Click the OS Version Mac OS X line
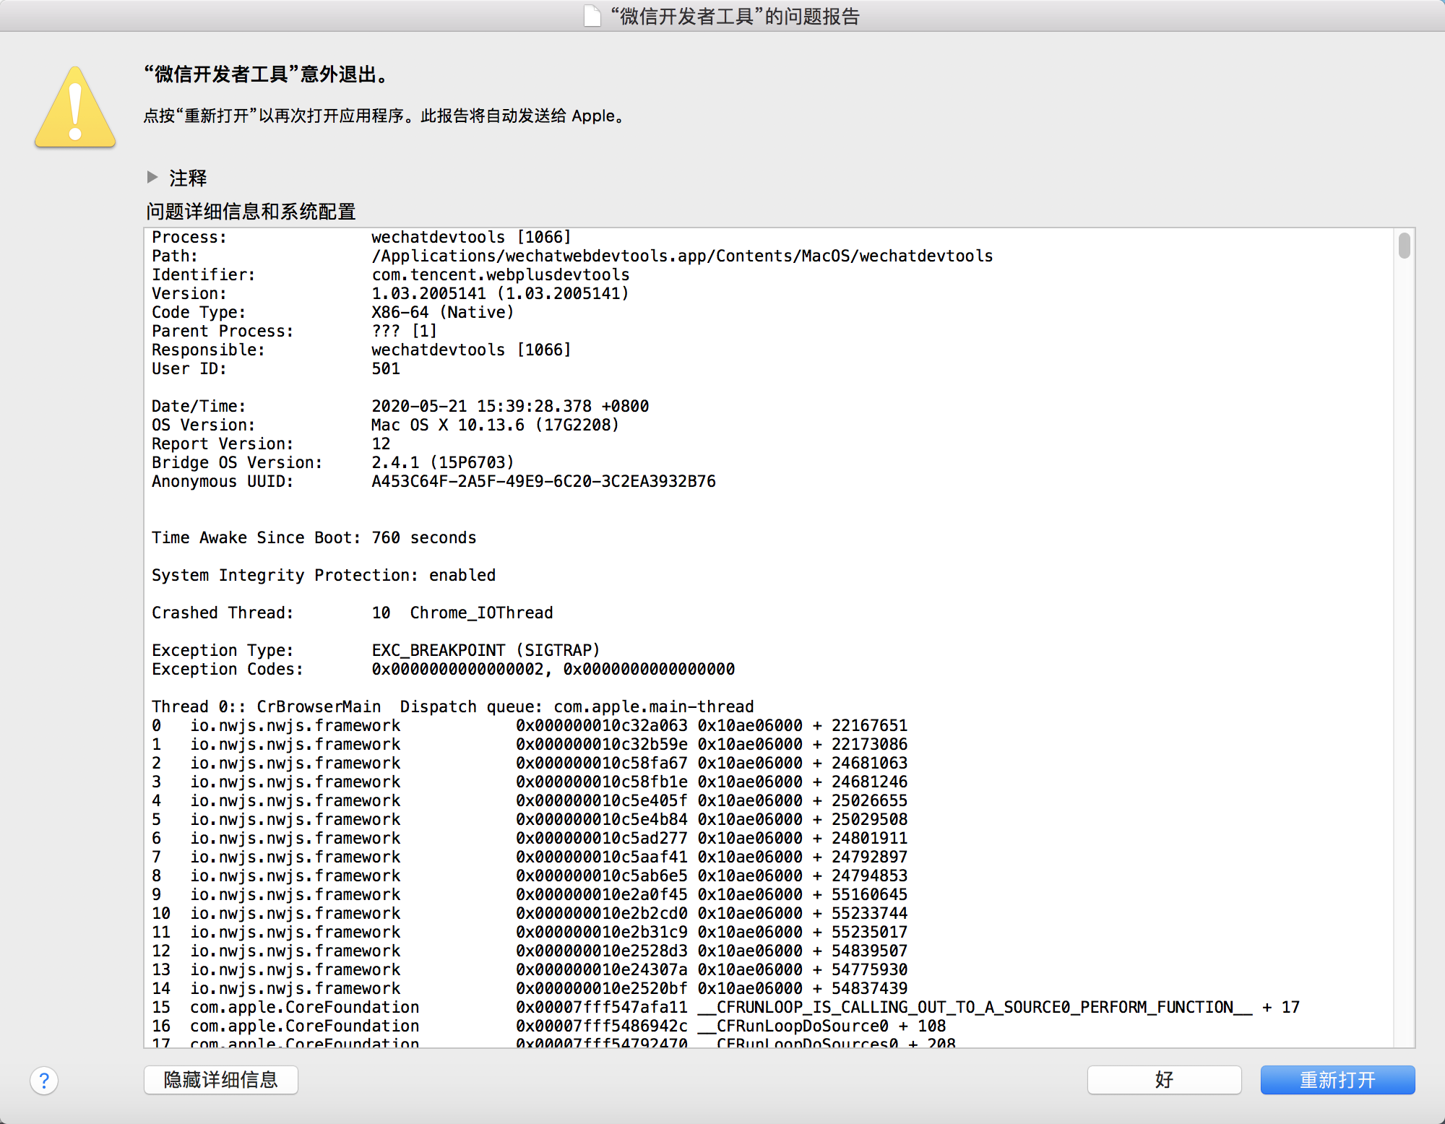The image size is (1445, 1124). [x=385, y=425]
